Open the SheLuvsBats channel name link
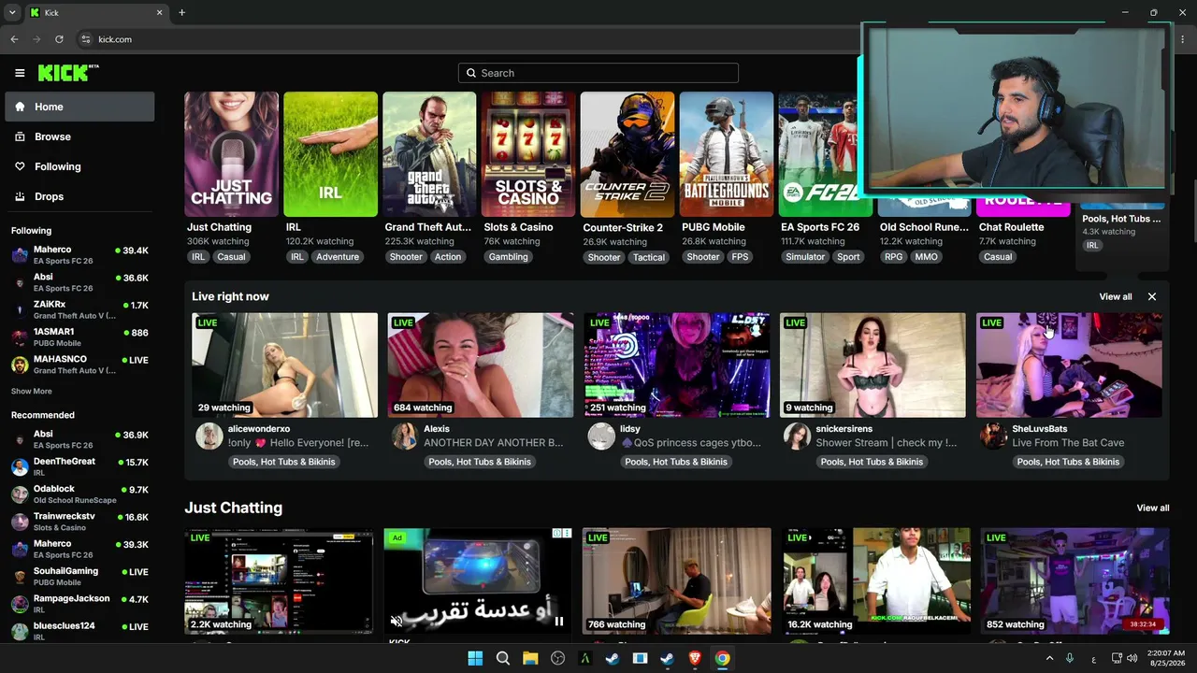Viewport: 1197px width, 673px height. pos(1039,429)
